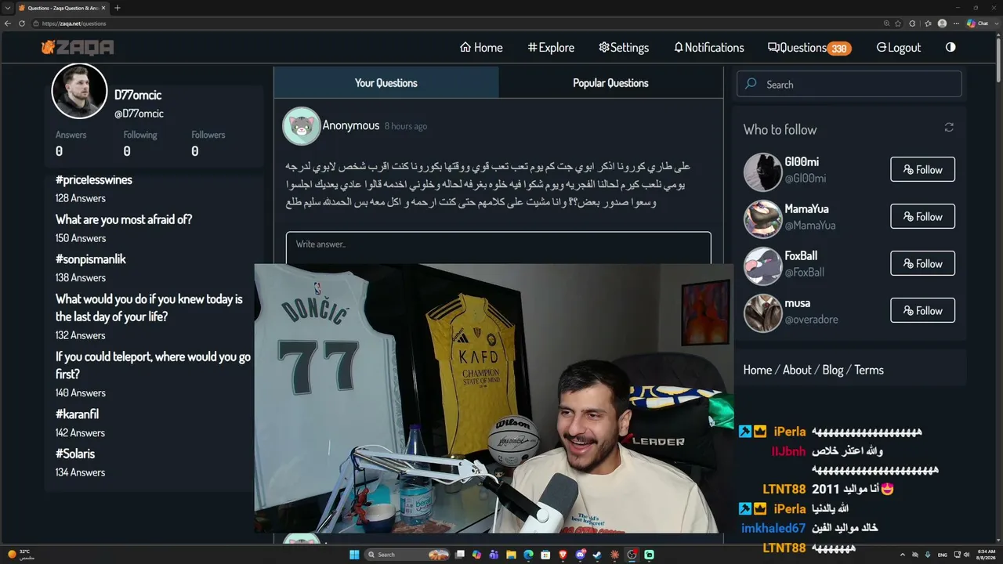This screenshot has height=564, width=1003.
Task: Refresh the Who to follow list
Action: click(949, 127)
